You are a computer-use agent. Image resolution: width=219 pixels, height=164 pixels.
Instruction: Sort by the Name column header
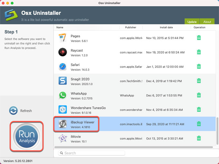pyautogui.click(x=60, y=27)
